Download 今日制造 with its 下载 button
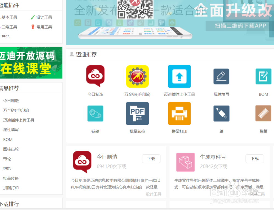The height and width of the screenshot is (210, 274). [151, 159]
